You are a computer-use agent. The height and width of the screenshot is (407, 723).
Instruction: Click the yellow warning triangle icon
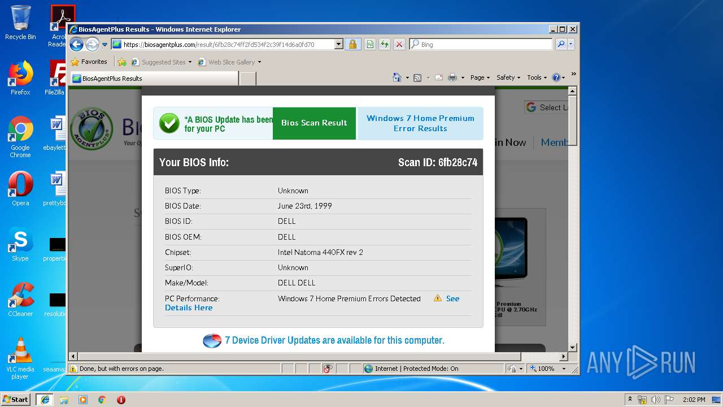pyautogui.click(x=438, y=298)
